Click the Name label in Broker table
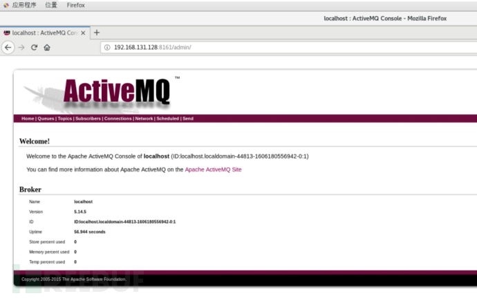 pyautogui.click(x=35, y=202)
